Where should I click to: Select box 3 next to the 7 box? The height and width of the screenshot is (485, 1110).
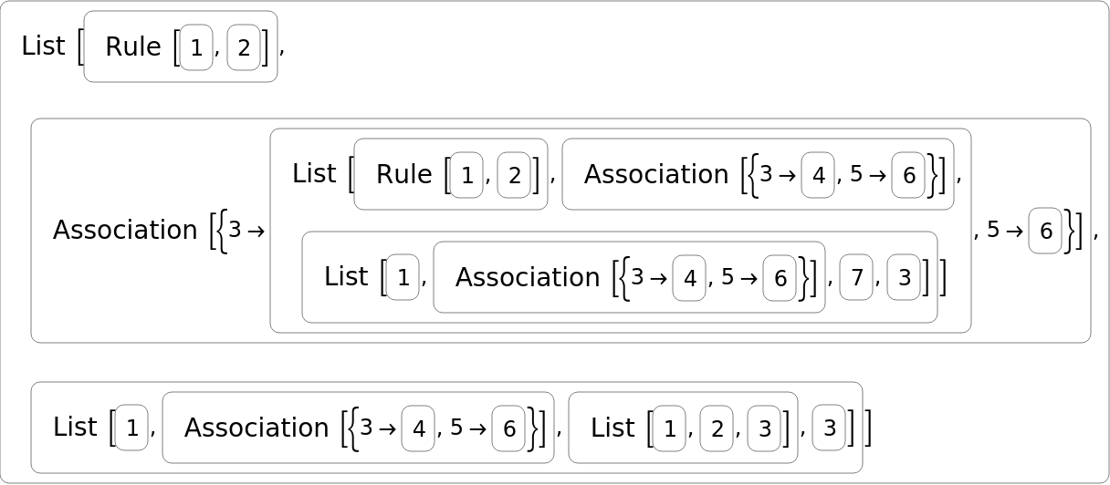pos(904,277)
